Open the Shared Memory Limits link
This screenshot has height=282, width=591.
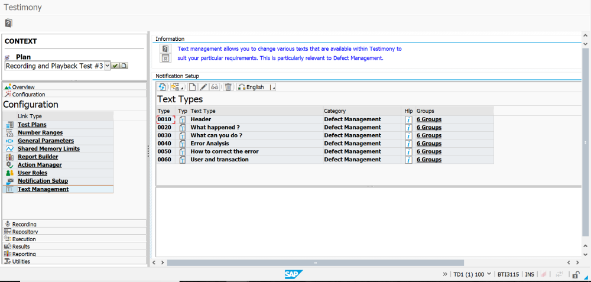[x=48, y=149]
